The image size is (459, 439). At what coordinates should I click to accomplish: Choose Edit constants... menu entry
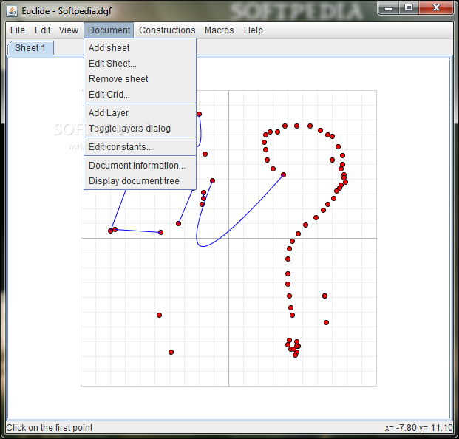[x=140, y=146]
